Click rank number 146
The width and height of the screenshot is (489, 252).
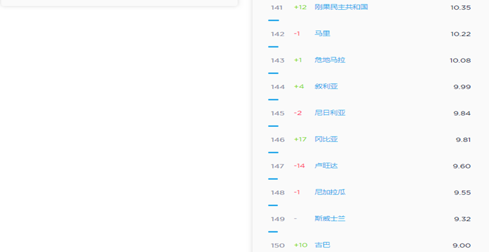(x=278, y=140)
